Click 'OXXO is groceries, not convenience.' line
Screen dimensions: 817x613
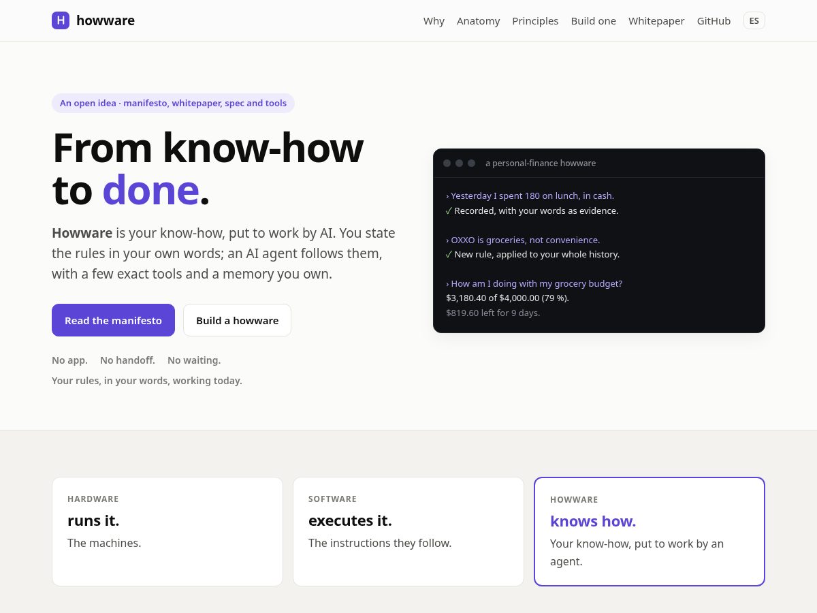pyautogui.click(x=523, y=240)
